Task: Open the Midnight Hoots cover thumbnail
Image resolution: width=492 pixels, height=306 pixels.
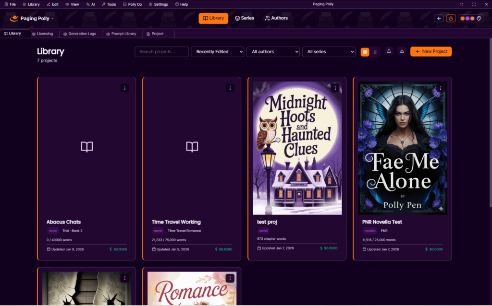Action: [297, 148]
